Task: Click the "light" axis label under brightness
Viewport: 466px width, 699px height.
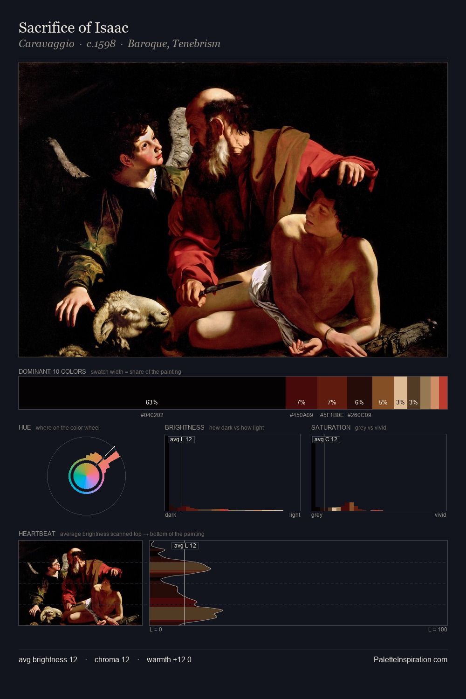Action: (295, 515)
